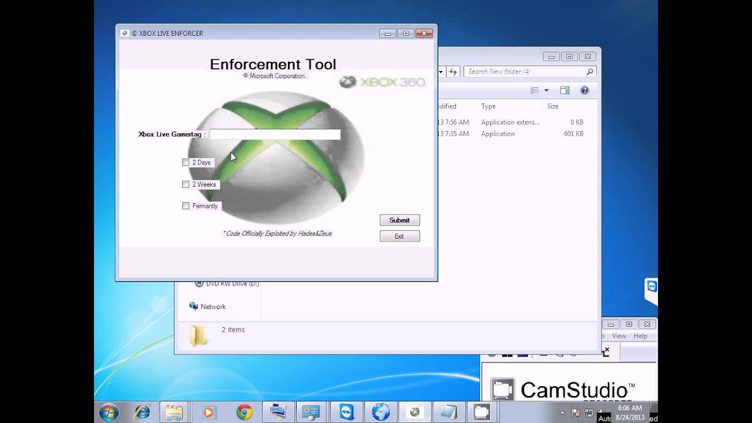Image resolution: width=752 pixels, height=423 pixels.
Task: Tick the 2 Weeks checkbox
Action: point(186,184)
